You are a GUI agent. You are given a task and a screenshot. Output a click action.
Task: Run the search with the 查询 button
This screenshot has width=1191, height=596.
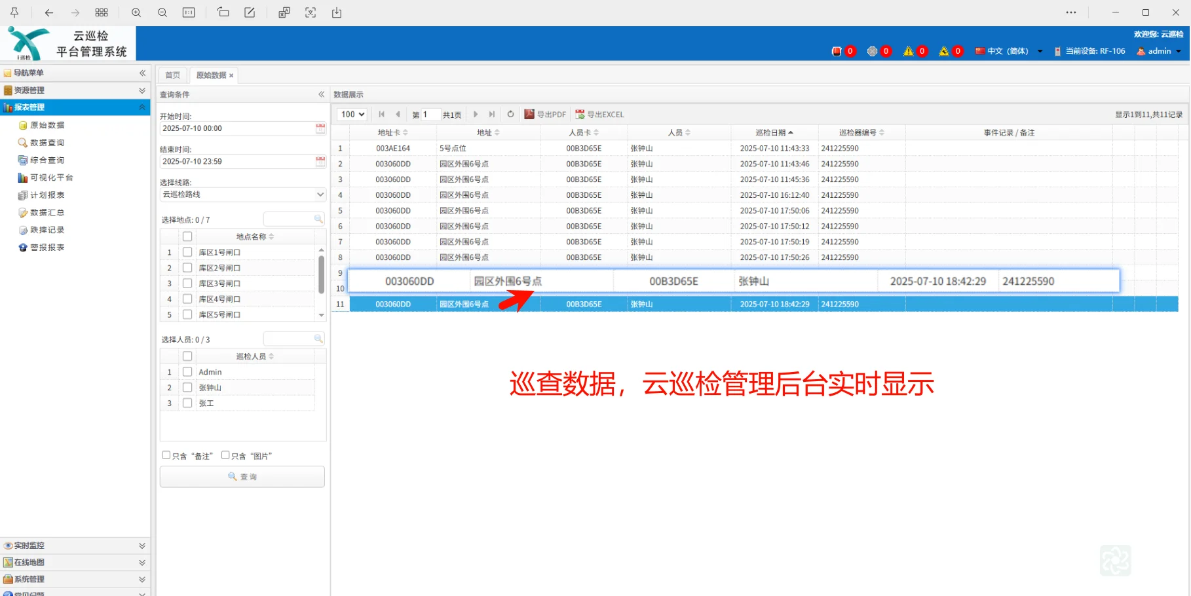(x=242, y=476)
